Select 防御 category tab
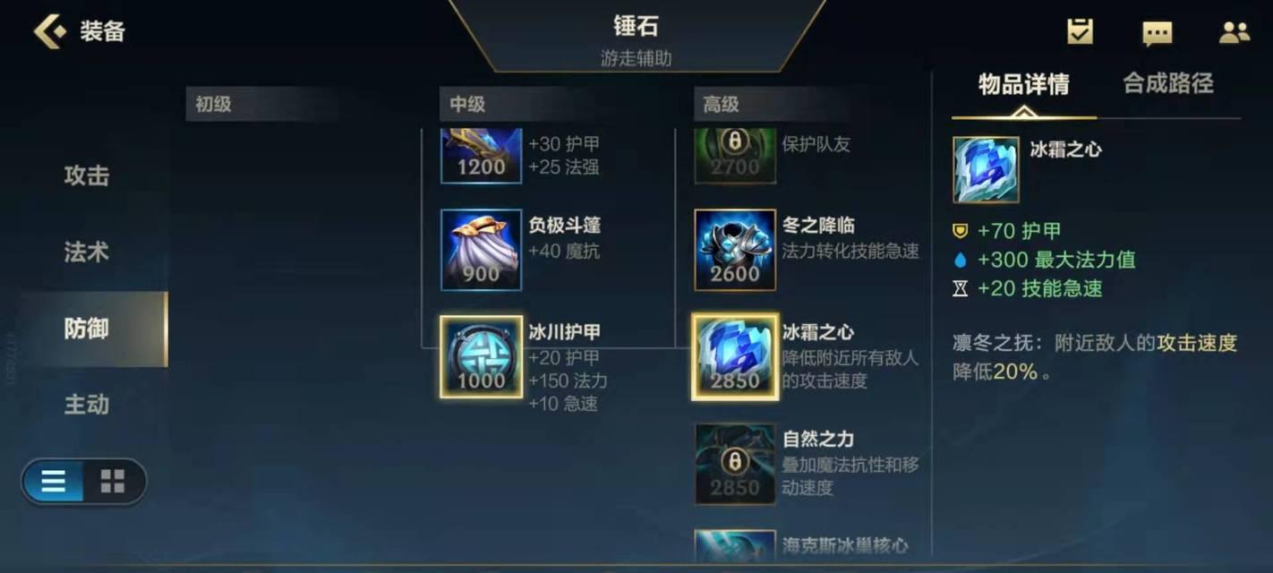Image resolution: width=1273 pixels, height=573 pixels. tap(94, 329)
